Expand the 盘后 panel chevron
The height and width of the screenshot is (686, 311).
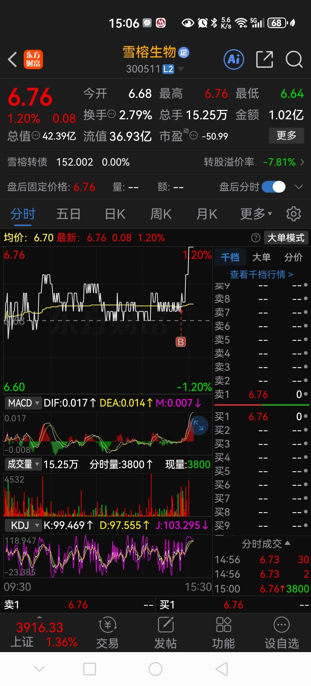[299, 187]
